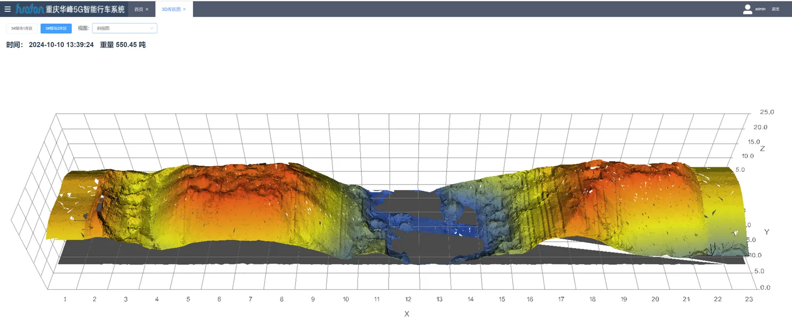
Task: Log out via the 退出 link
Action: pyautogui.click(x=776, y=9)
